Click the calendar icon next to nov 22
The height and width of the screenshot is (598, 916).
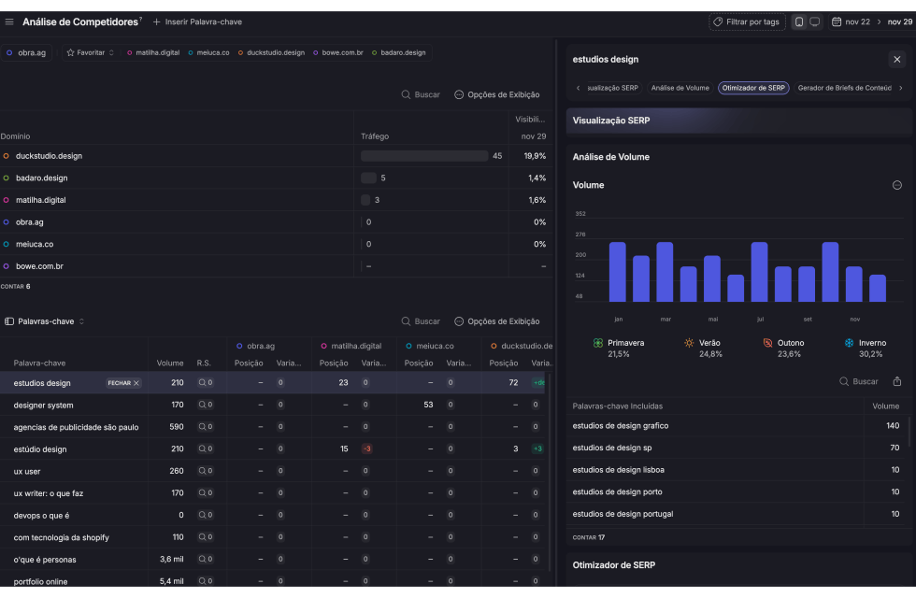pyautogui.click(x=837, y=21)
